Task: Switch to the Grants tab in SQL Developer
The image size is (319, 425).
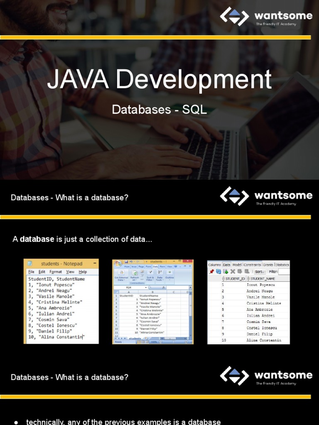Action: pos(268,265)
